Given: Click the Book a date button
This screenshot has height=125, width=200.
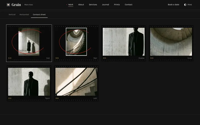Looking at the screenshot, I should click(173, 5).
